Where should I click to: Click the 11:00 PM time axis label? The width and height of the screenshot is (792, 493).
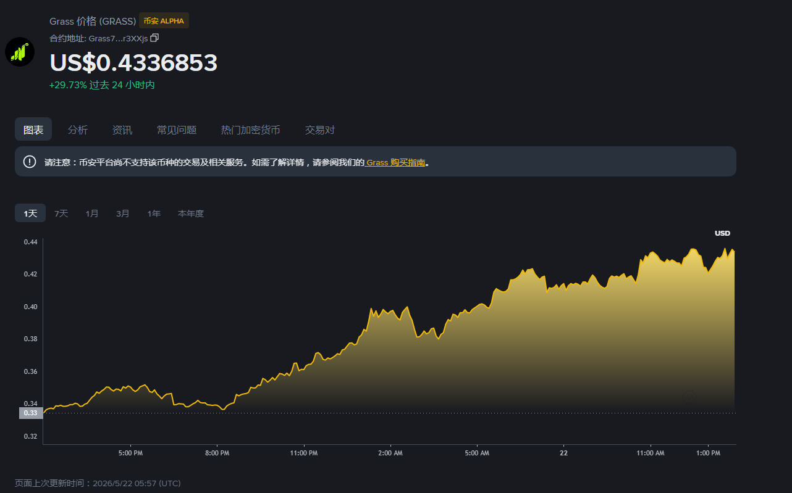pos(304,453)
